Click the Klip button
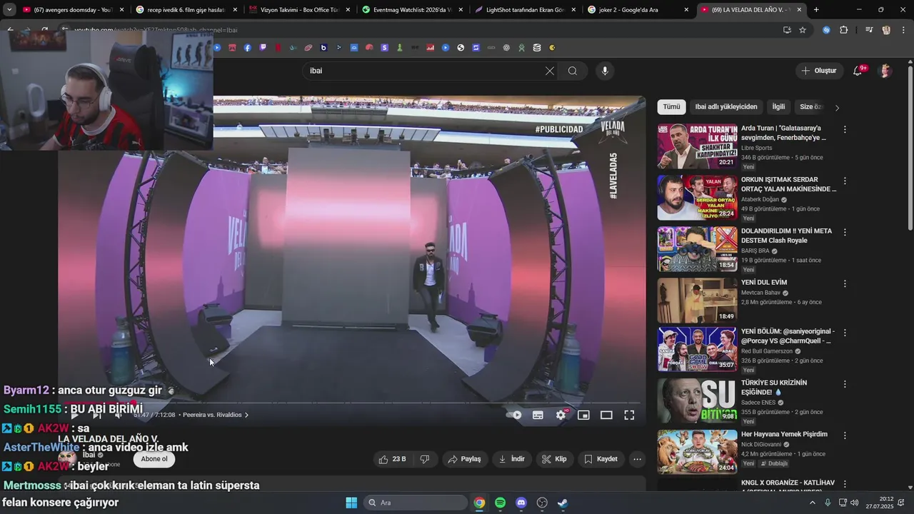 pyautogui.click(x=554, y=459)
